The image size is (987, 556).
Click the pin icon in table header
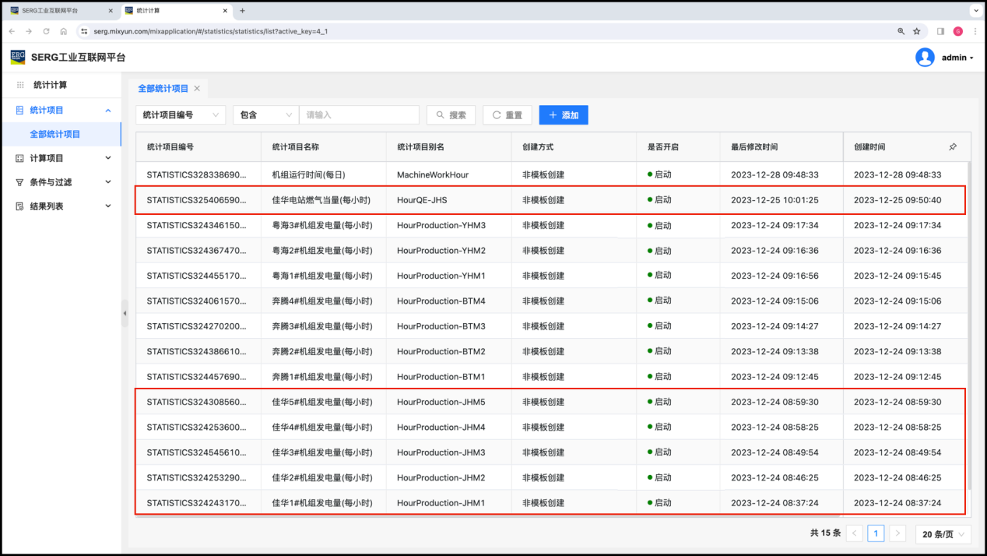pyautogui.click(x=953, y=147)
